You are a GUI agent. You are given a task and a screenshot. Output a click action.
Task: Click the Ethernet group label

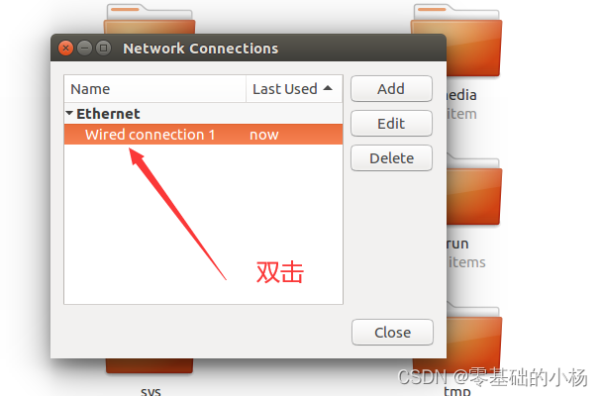[x=108, y=114]
